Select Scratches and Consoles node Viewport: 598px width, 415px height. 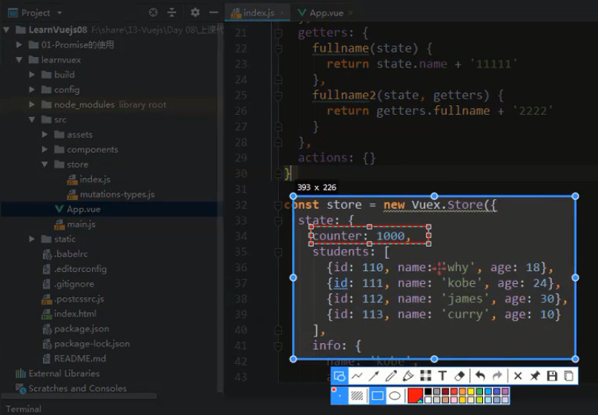pyautogui.click(x=71, y=388)
